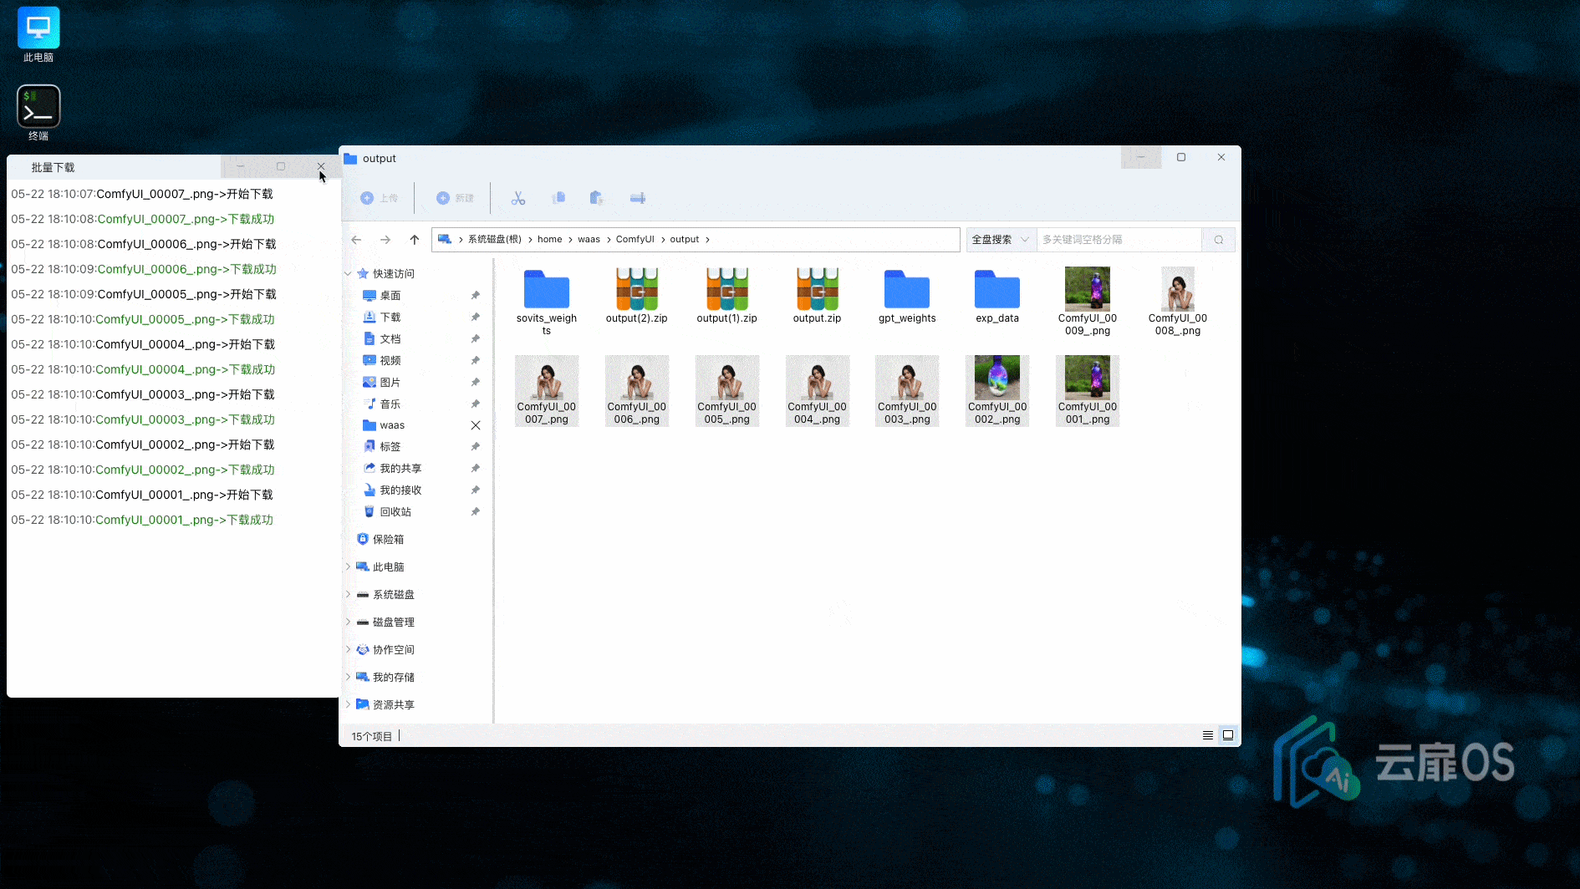Image resolution: width=1580 pixels, height=889 pixels.
Task: Go up one directory level
Action: pos(414,240)
